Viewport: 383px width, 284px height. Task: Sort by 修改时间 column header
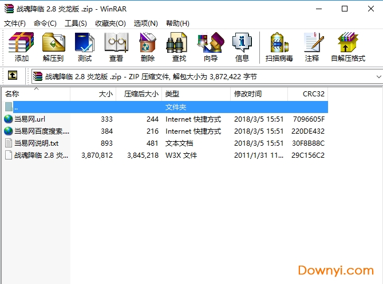[x=259, y=94]
